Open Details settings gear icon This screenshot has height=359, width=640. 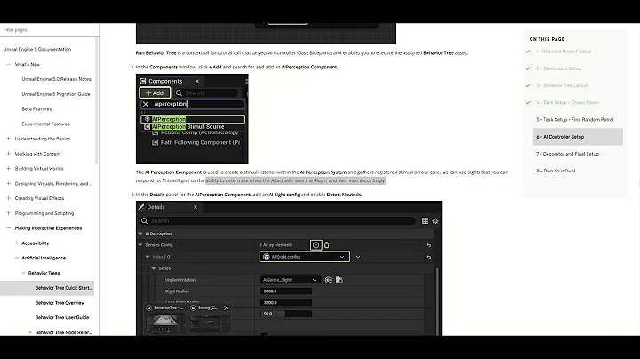(x=436, y=221)
